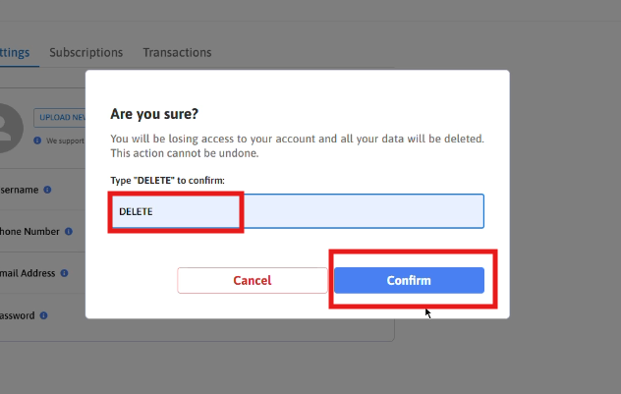This screenshot has width=621, height=394.
Task: Click the info icon beside Phone Number
Action: [x=68, y=232]
